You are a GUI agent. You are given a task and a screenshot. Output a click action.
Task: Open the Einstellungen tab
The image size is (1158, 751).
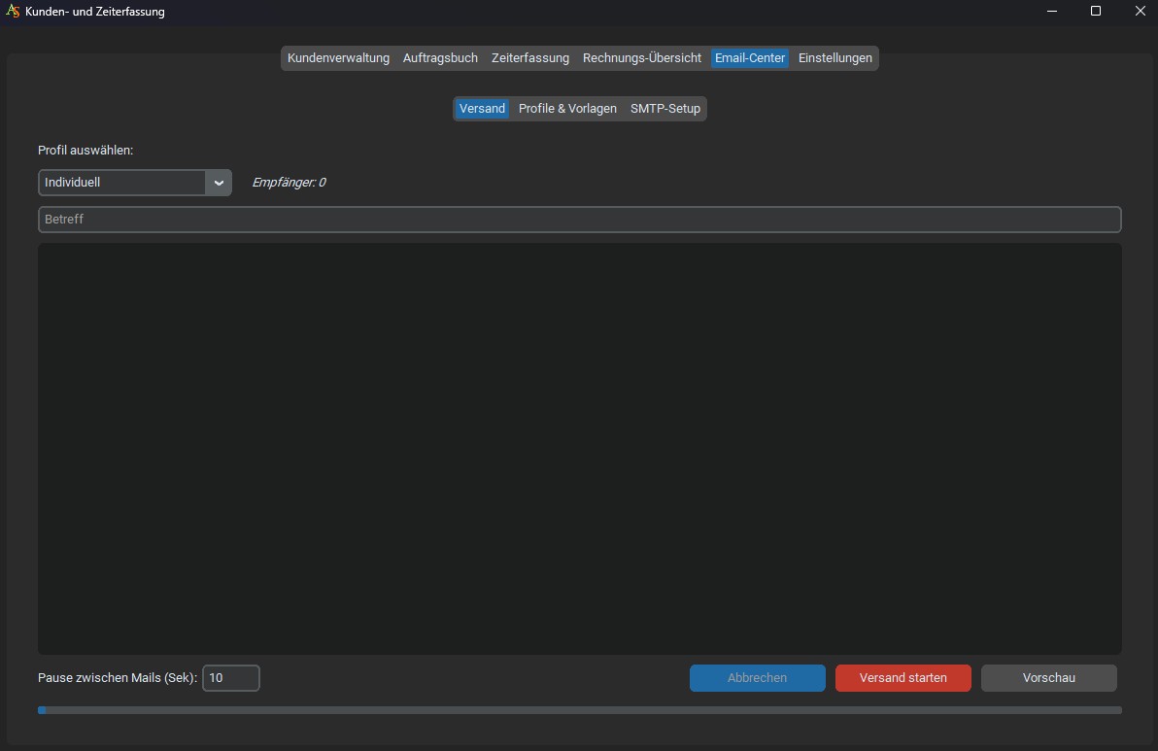click(835, 58)
